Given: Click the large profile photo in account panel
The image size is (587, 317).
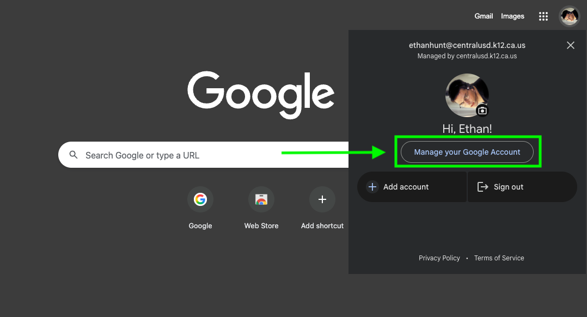Looking at the screenshot, I should pyautogui.click(x=466, y=94).
